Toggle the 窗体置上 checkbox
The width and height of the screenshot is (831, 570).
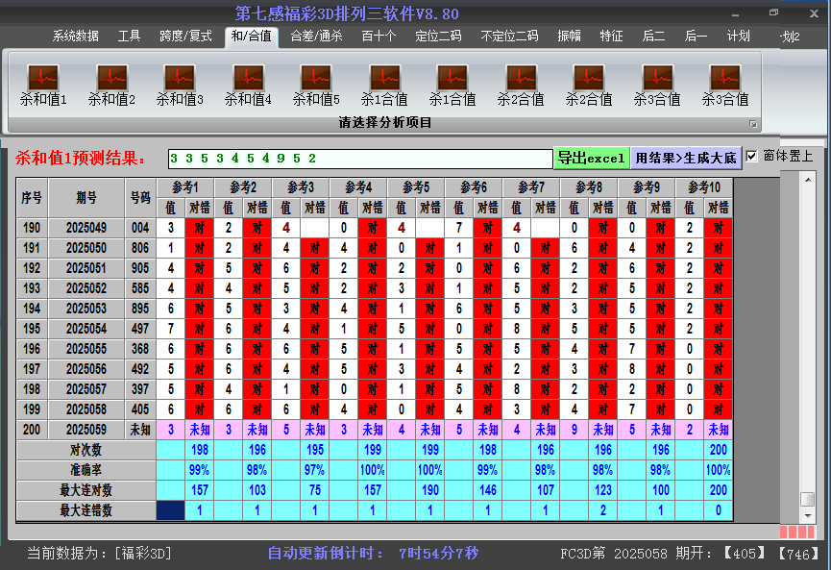point(751,157)
